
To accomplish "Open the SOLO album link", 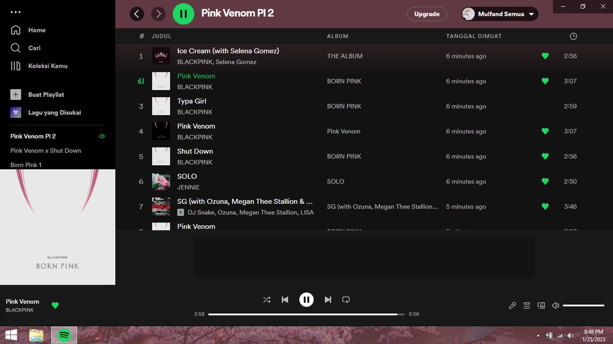I will pyautogui.click(x=336, y=181).
